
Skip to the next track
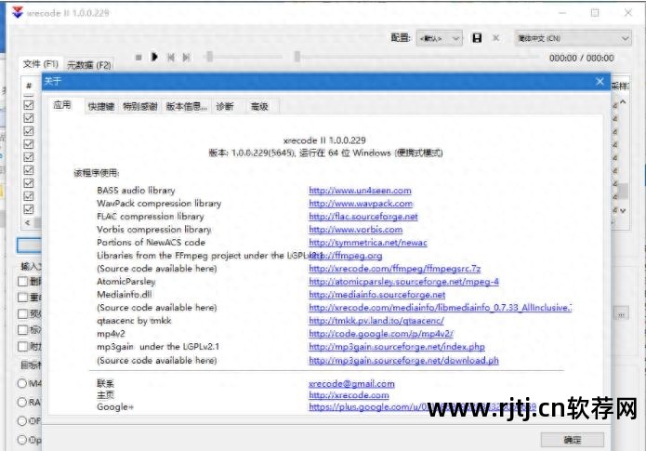pos(186,58)
